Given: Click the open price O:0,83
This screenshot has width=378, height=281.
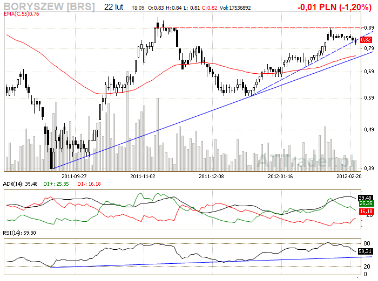Looking at the screenshot, I should point(156,8).
